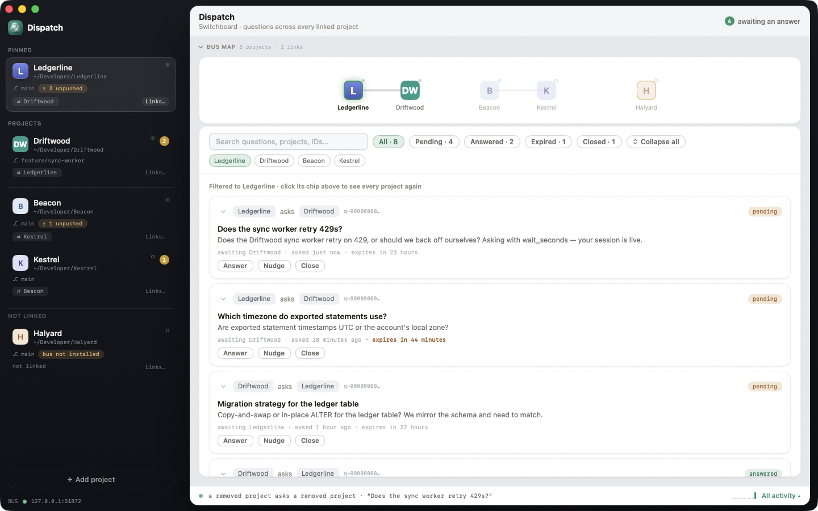Screen dimensions: 818x511
Task: Toggle the Ledgerline project filter chip
Action: pyautogui.click(x=229, y=161)
